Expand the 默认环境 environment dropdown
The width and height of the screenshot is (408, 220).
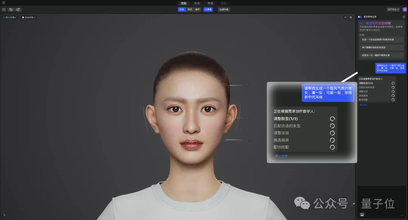point(10,17)
